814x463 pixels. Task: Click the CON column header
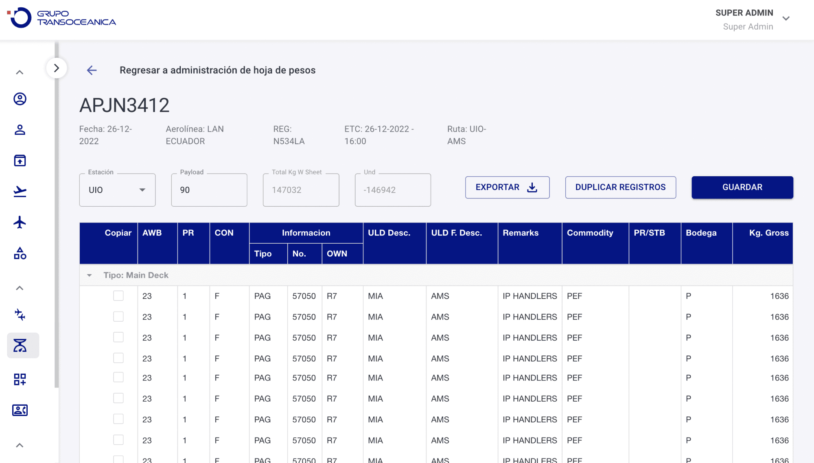tap(230, 243)
